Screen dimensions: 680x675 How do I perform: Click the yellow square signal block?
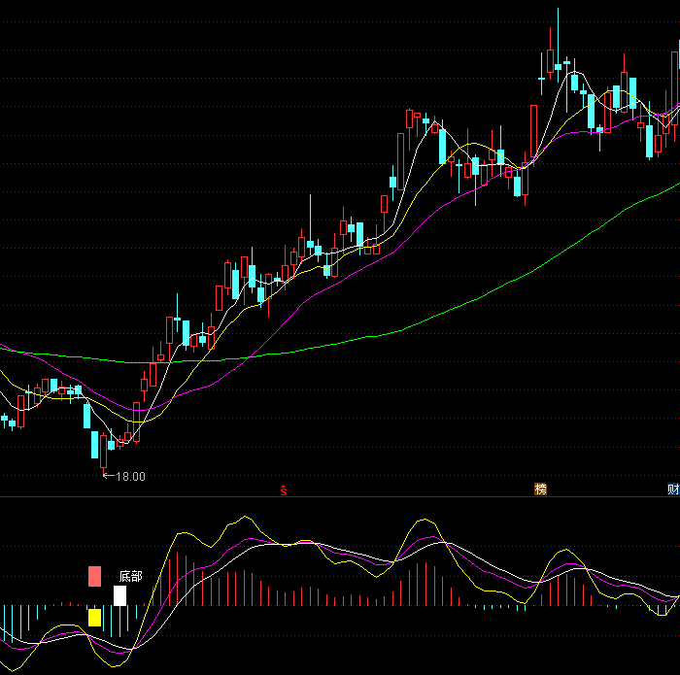pyautogui.click(x=94, y=618)
